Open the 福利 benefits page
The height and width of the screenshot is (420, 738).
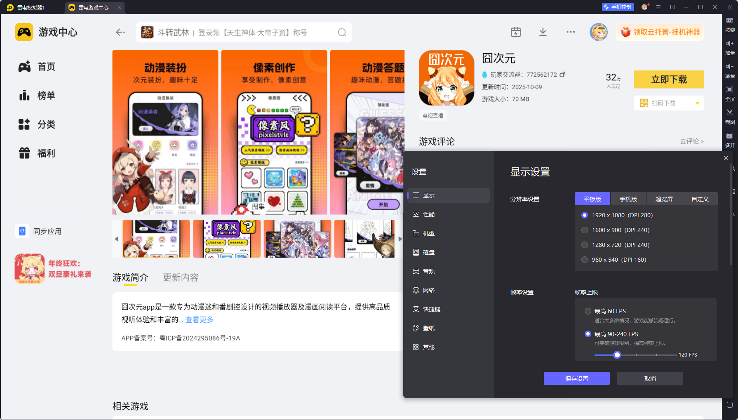[37, 153]
